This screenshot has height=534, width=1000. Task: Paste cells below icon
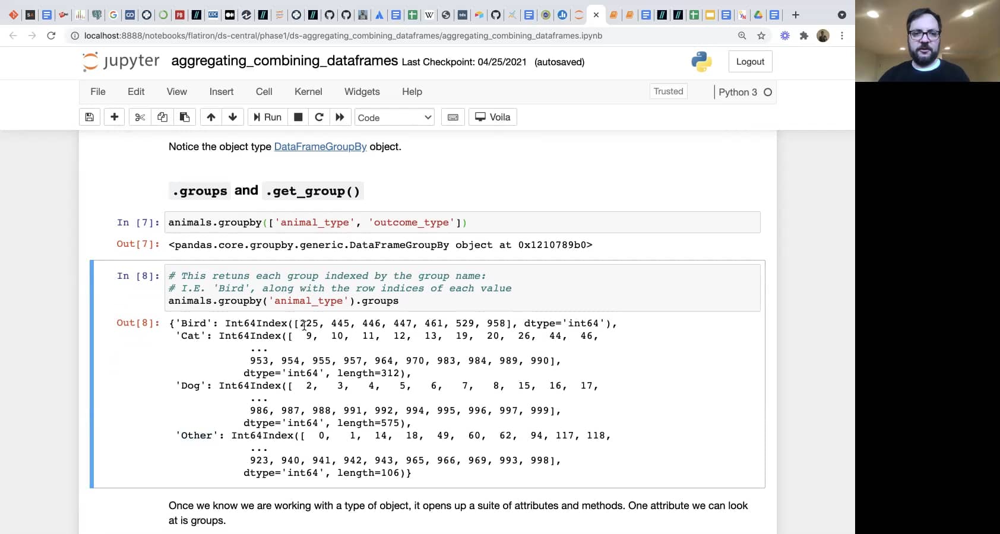pos(185,117)
